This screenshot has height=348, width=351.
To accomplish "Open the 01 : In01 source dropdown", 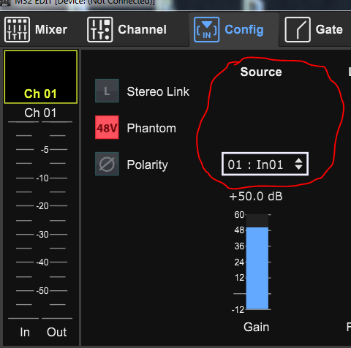I will tap(265, 164).
